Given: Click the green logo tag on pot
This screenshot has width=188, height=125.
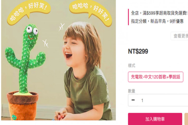Looking at the screenshot, I should (14, 117).
